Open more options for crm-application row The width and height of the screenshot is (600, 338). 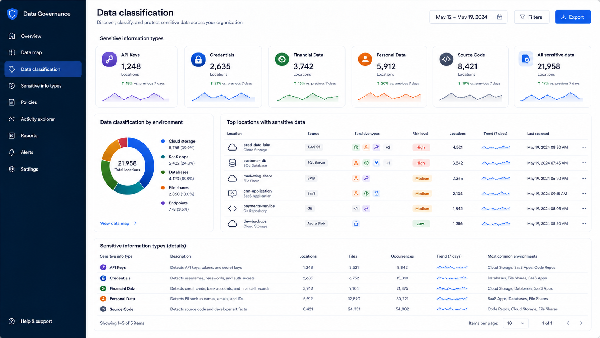[584, 193]
